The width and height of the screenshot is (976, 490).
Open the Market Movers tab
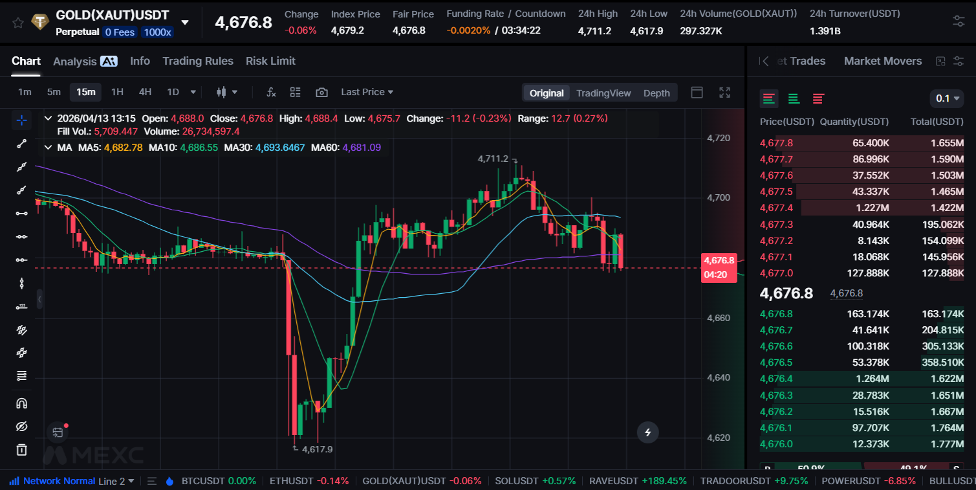[x=883, y=61]
